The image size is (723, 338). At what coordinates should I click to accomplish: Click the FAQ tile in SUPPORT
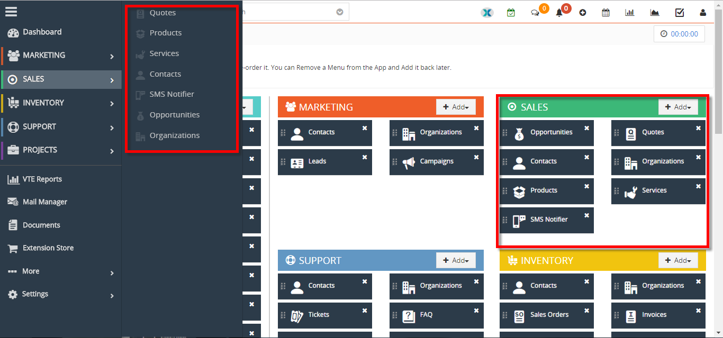[437, 315]
